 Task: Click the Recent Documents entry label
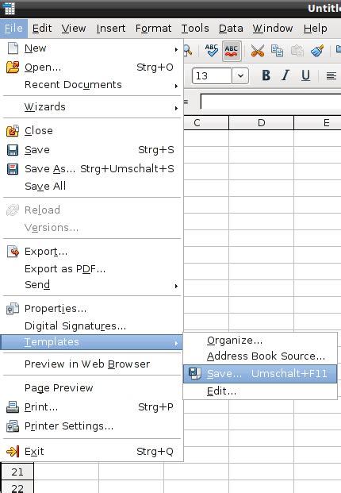(73, 85)
